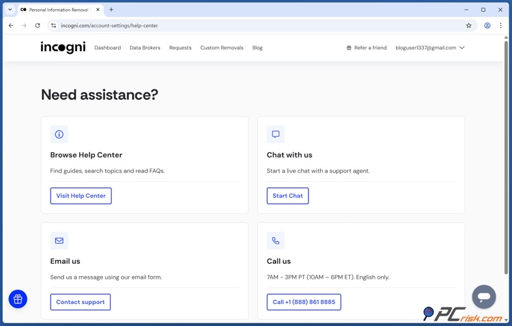This screenshot has width=512, height=326.
Task: Open the Chrome profile icon
Action: (487, 26)
